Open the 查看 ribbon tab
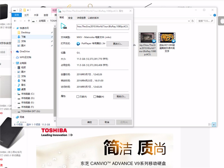The width and height of the screenshot is (224, 168). click(x=46, y=15)
